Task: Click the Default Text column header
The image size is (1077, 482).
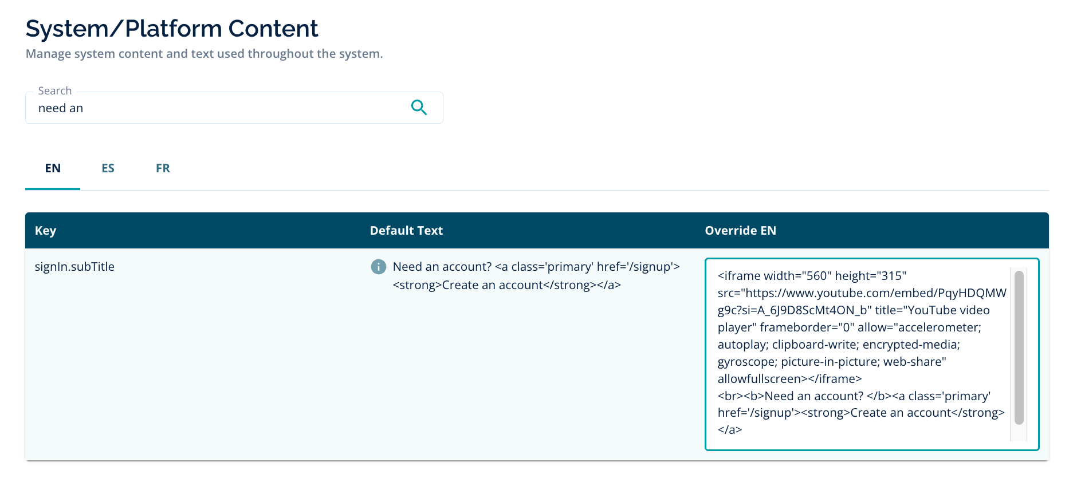Action: (406, 231)
